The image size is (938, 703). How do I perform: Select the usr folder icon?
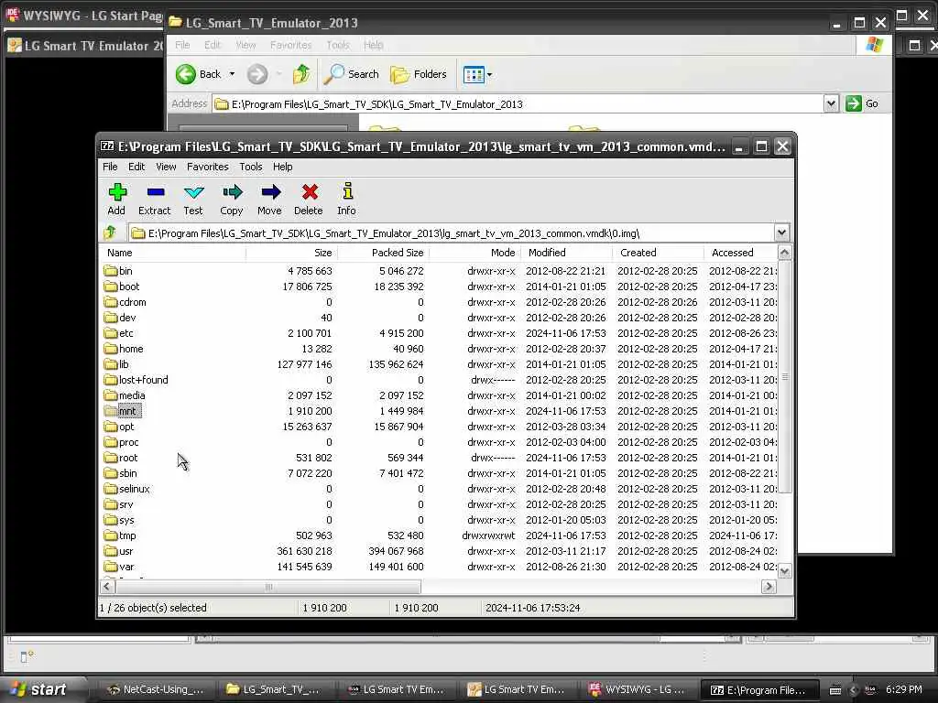[x=110, y=551]
